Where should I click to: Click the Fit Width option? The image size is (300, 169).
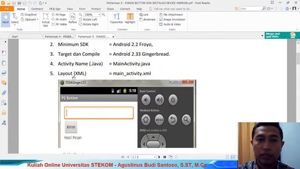[x=59, y=20]
